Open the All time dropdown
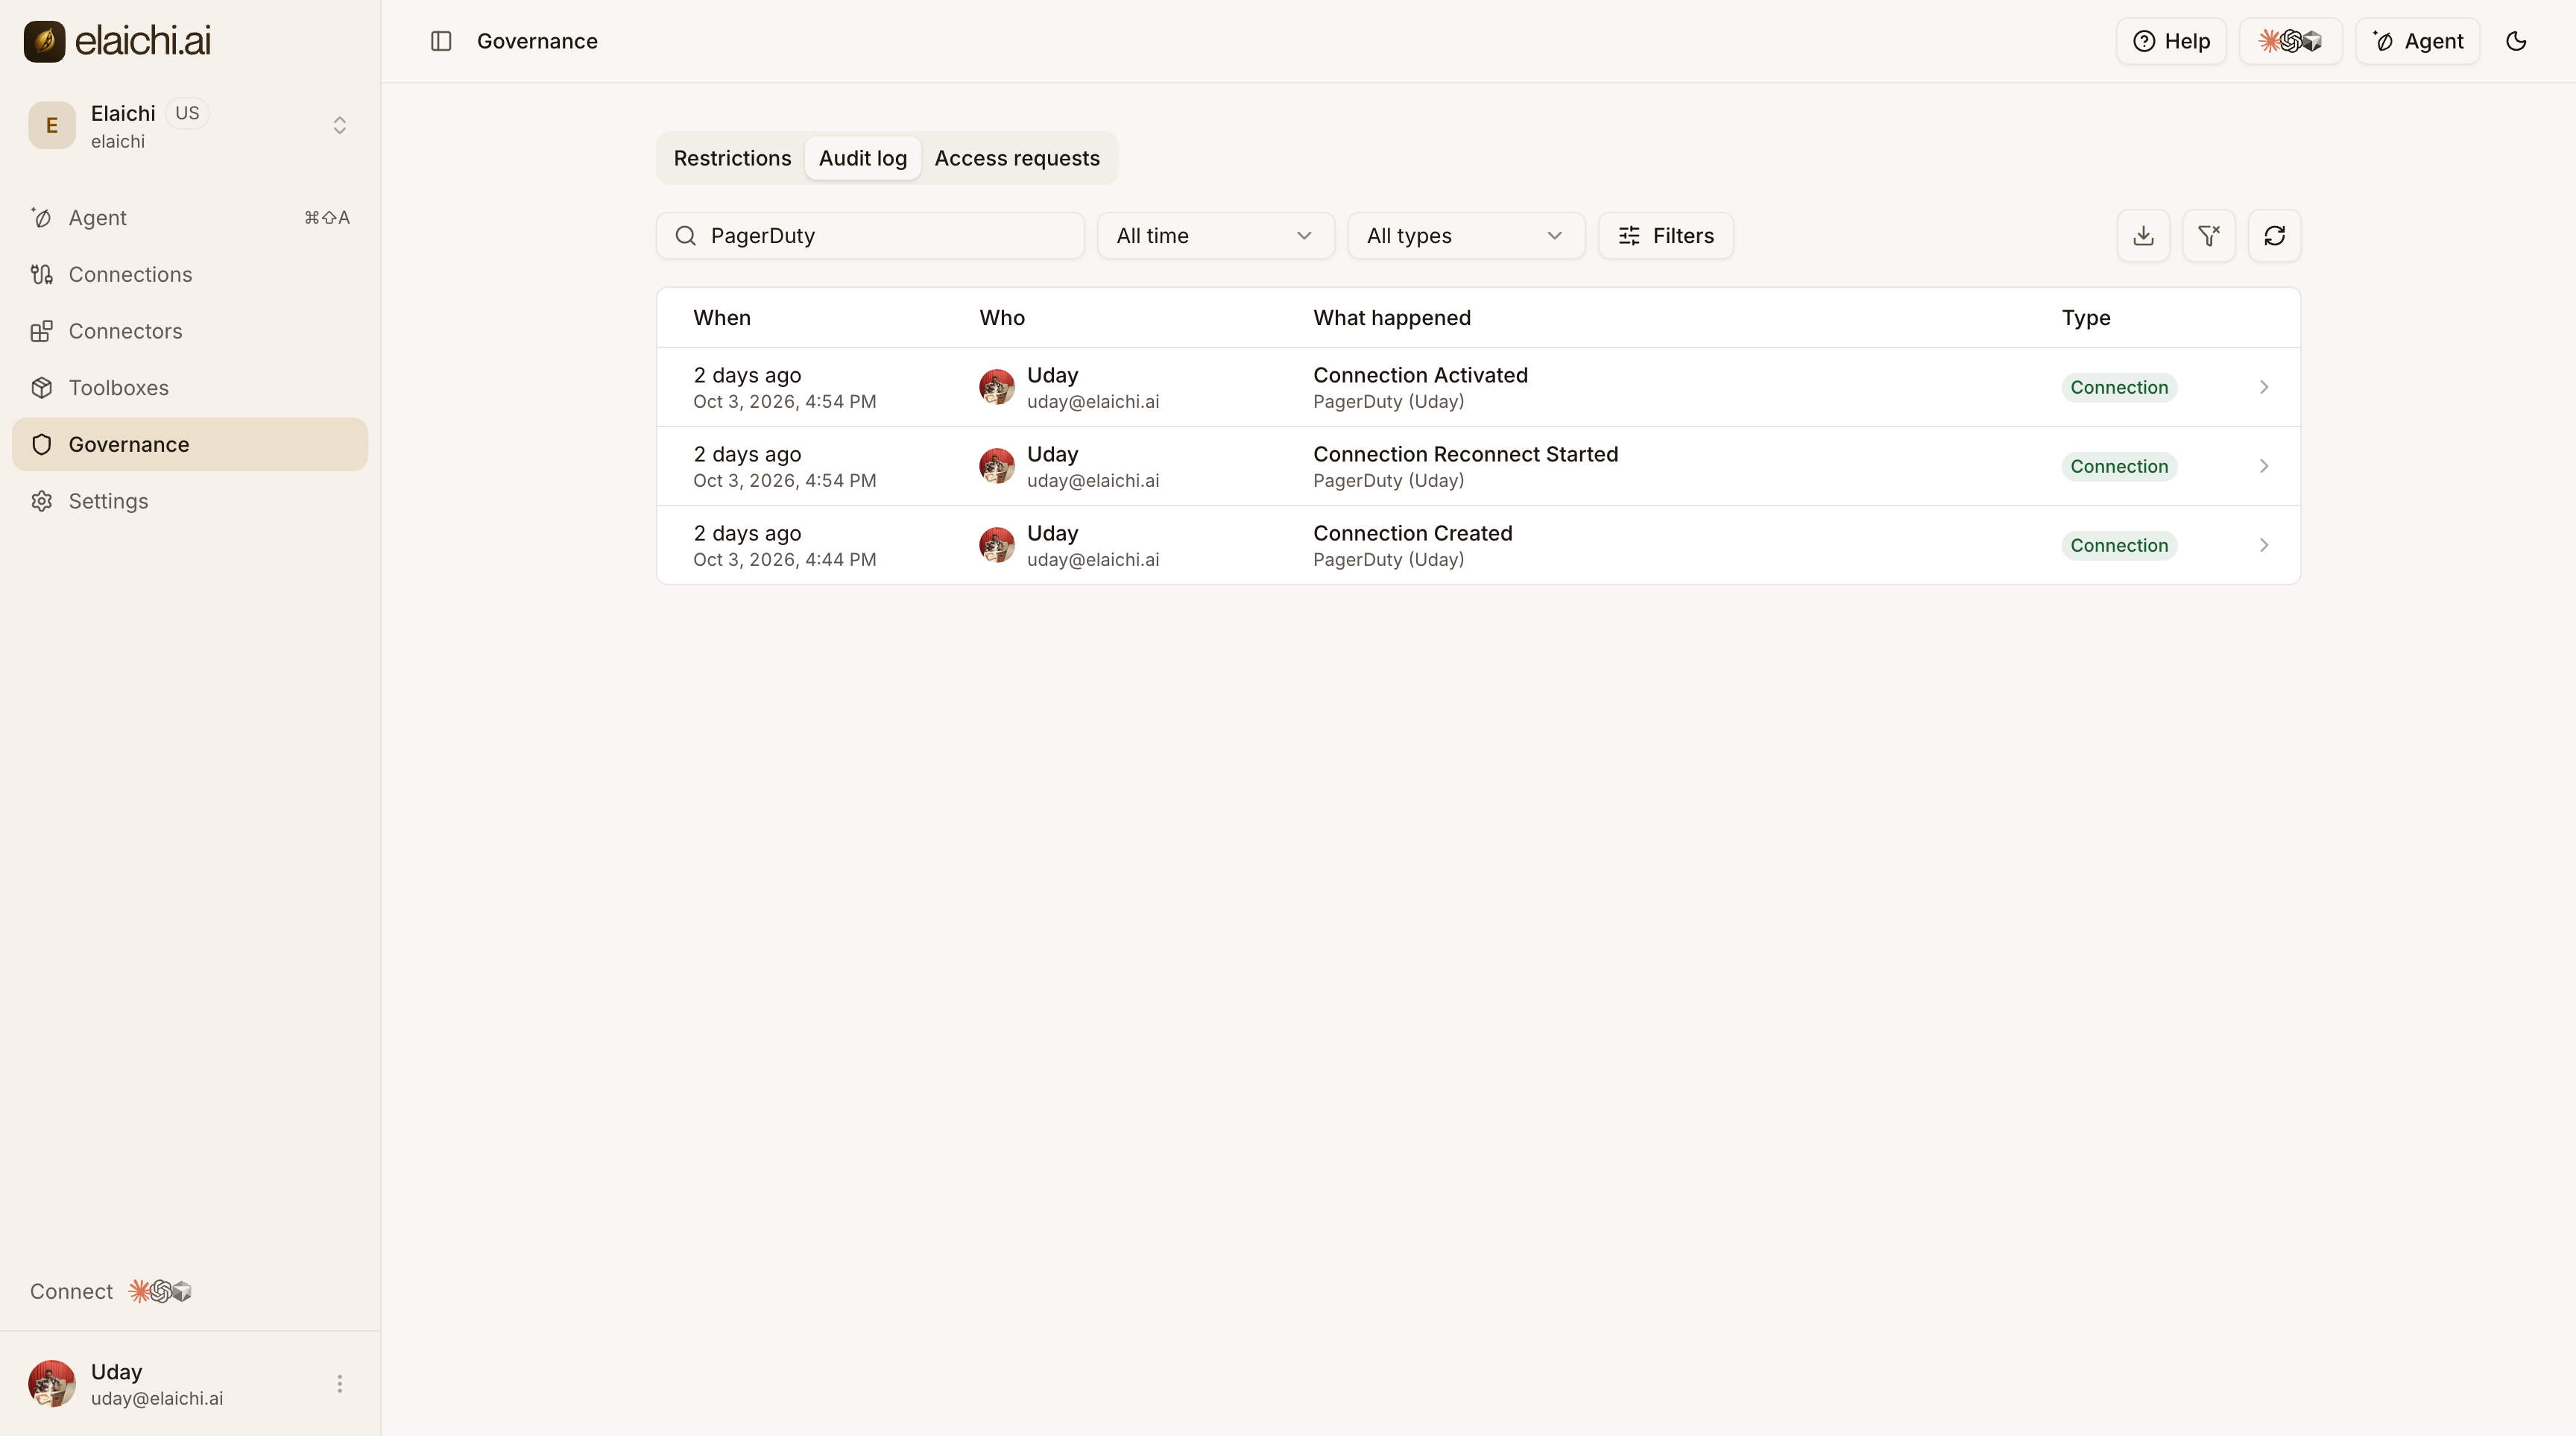2576x1436 pixels. coord(1215,236)
